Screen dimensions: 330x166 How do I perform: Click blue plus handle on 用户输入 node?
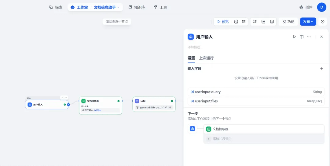pos(68,105)
